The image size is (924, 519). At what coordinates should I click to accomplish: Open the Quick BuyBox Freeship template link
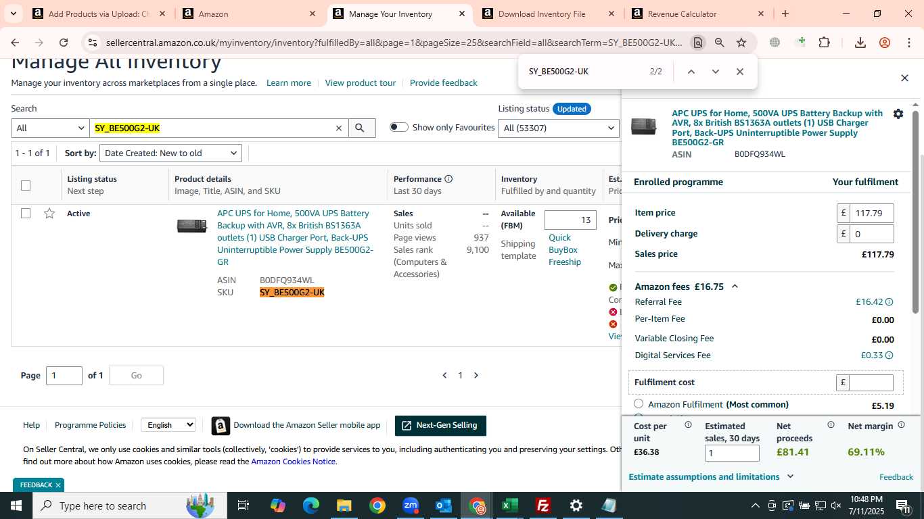click(565, 250)
